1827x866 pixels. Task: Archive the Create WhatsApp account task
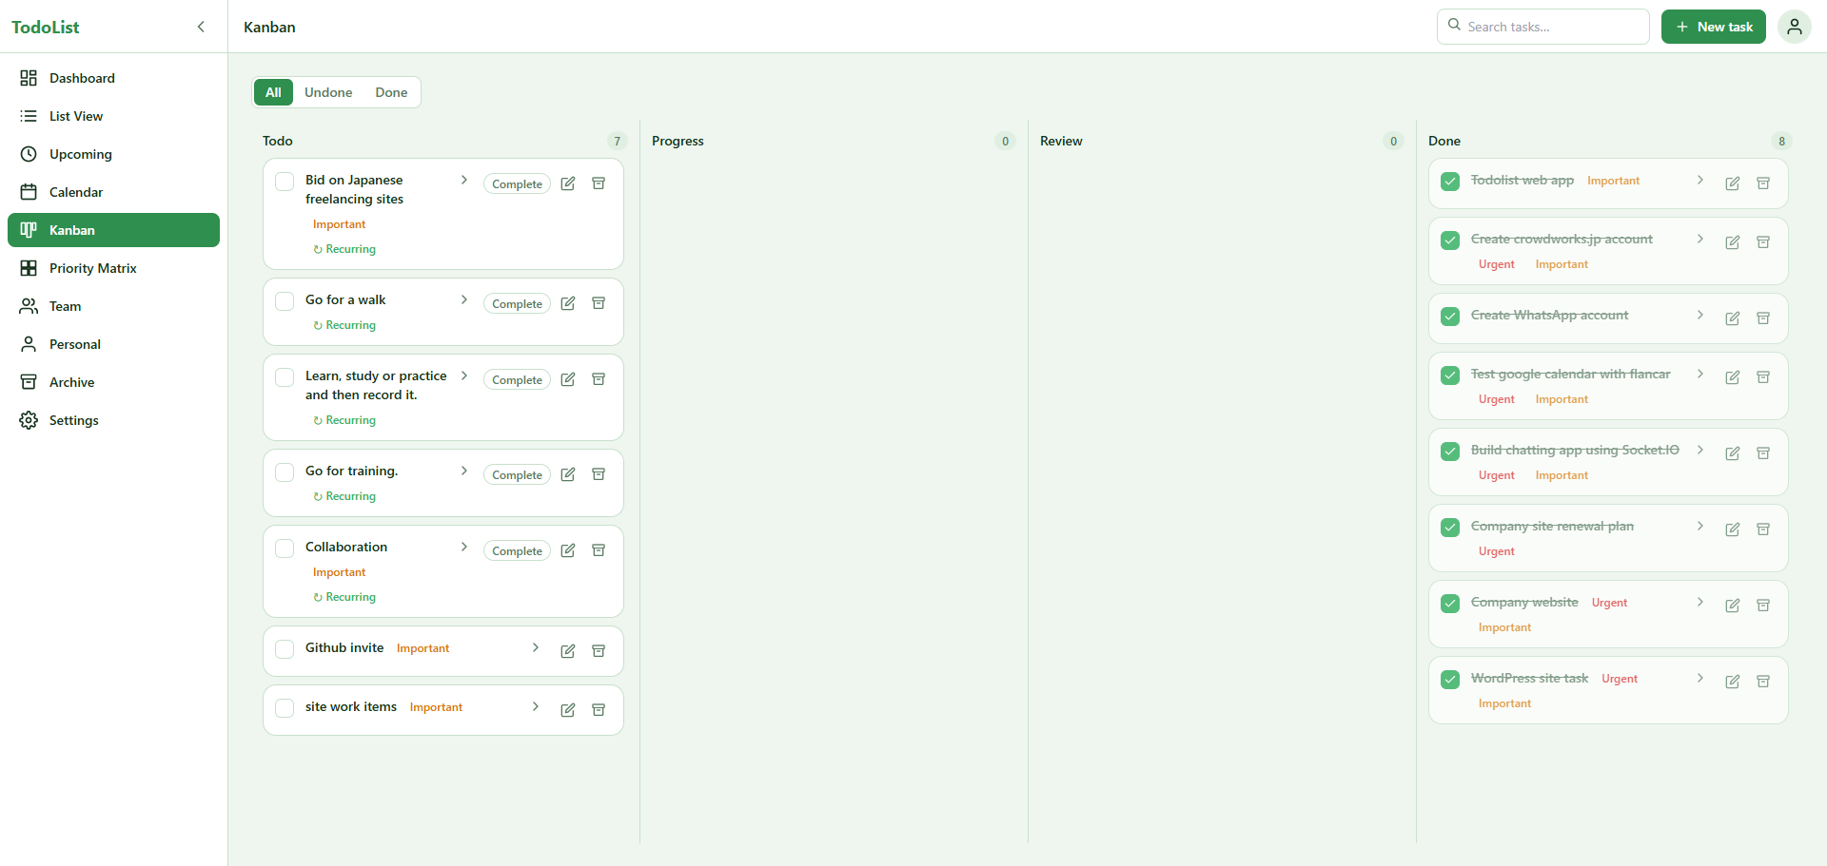pyautogui.click(x=1763, y=318)
